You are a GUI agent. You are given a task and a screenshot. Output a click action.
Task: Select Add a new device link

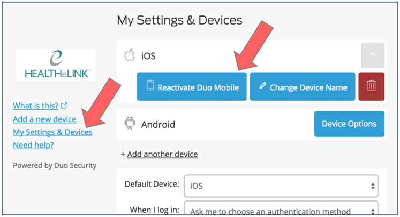(44, 119)
